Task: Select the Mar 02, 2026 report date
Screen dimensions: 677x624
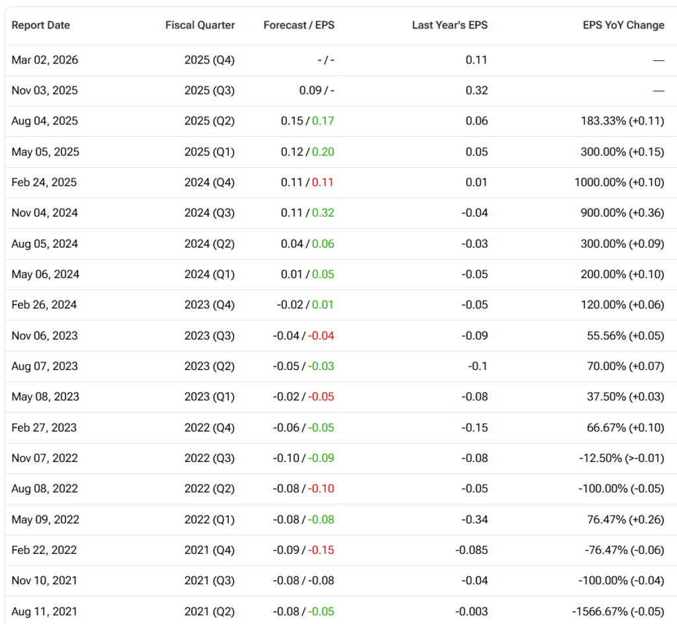Action: click(44, 60)
